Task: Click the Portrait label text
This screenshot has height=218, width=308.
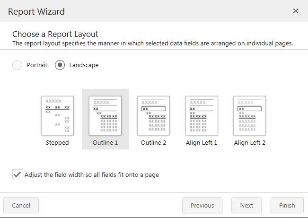Action: tap(37, 65)
